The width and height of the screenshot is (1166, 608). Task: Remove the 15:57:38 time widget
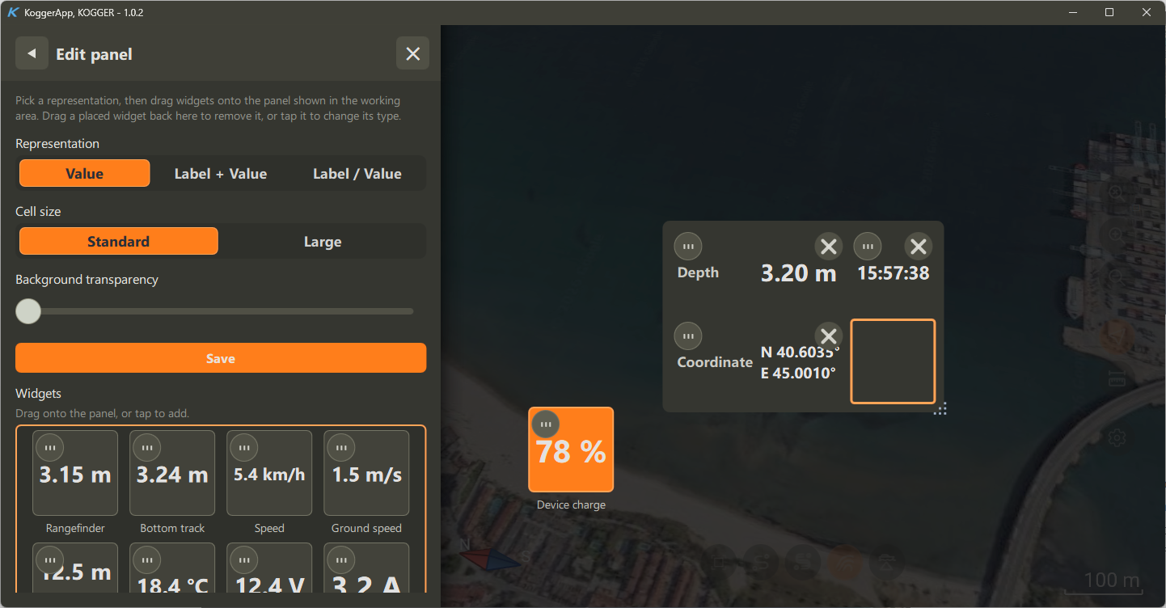[x=917, y=247]
